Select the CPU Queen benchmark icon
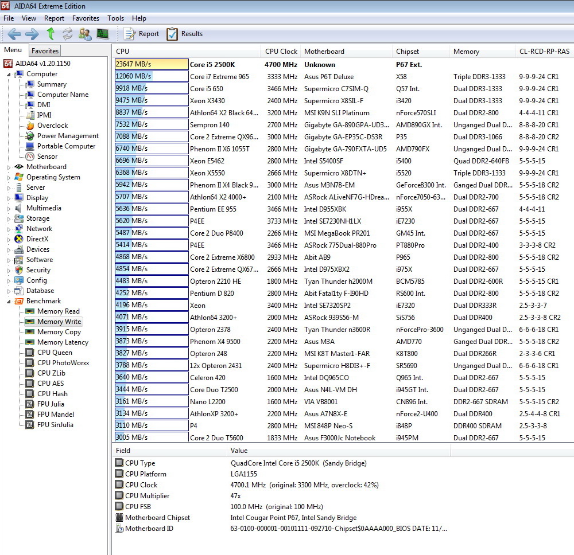Image resolution: width=574 pixels, height=555 pixels. point(30,353)
